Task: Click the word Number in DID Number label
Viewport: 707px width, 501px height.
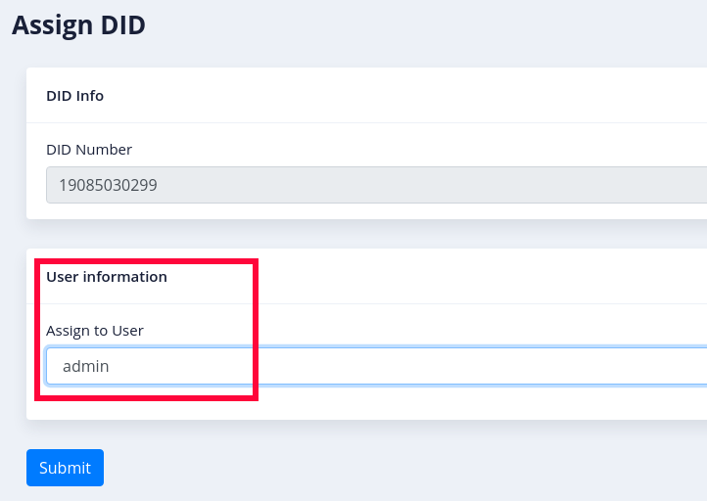Action: click(x=104, y=150)
